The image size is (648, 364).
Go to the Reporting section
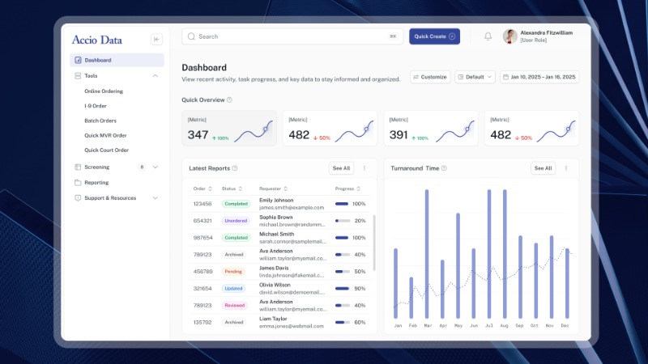(96, 183)
